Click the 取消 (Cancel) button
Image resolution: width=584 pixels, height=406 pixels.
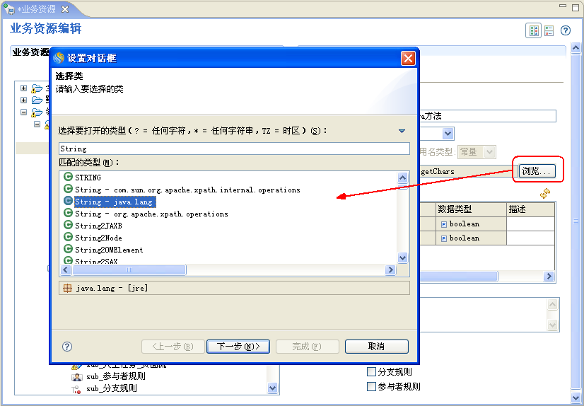(x=376, y=347)
